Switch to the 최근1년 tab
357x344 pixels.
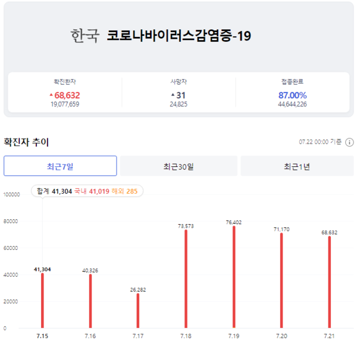click(297, 166)
